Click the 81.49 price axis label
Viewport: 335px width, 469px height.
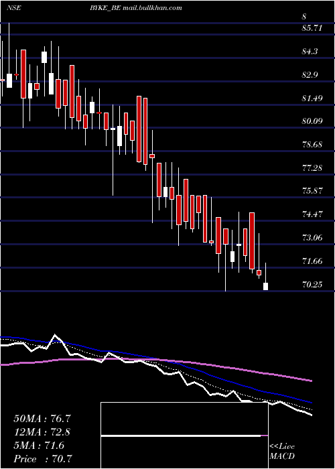(312, 98)
